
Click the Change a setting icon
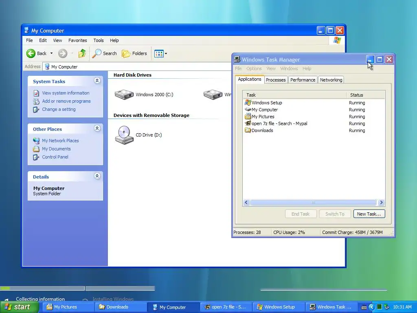click(x=36, y=109)
